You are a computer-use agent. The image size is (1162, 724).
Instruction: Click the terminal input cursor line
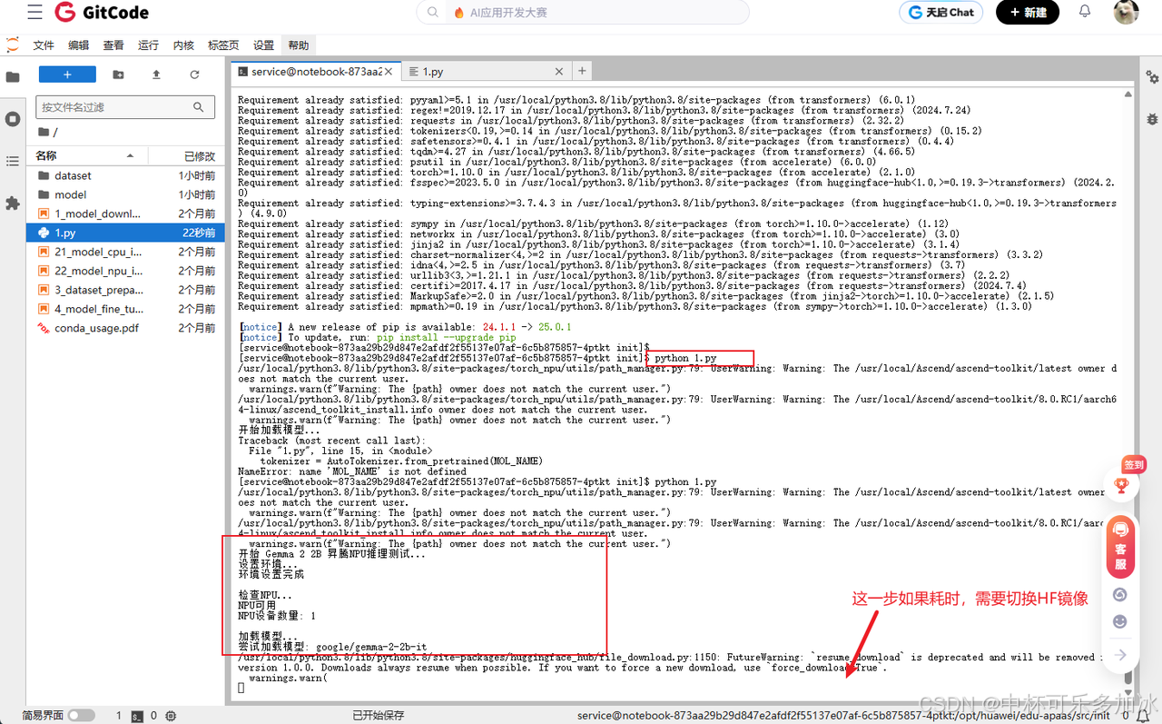point(241,688)
